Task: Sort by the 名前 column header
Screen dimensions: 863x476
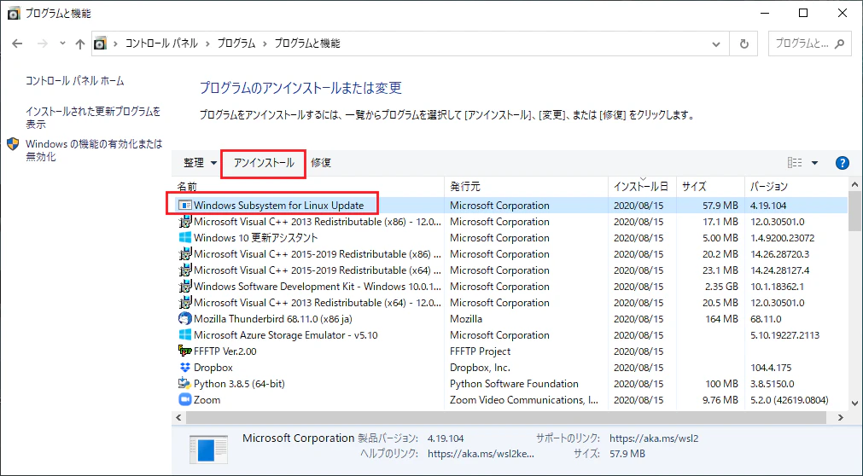Action: (x=308, y=187)
